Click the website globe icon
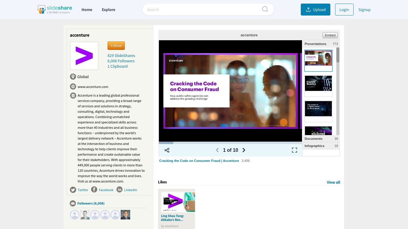This screenshot has height=229, width=408. [x=73, y=86]
